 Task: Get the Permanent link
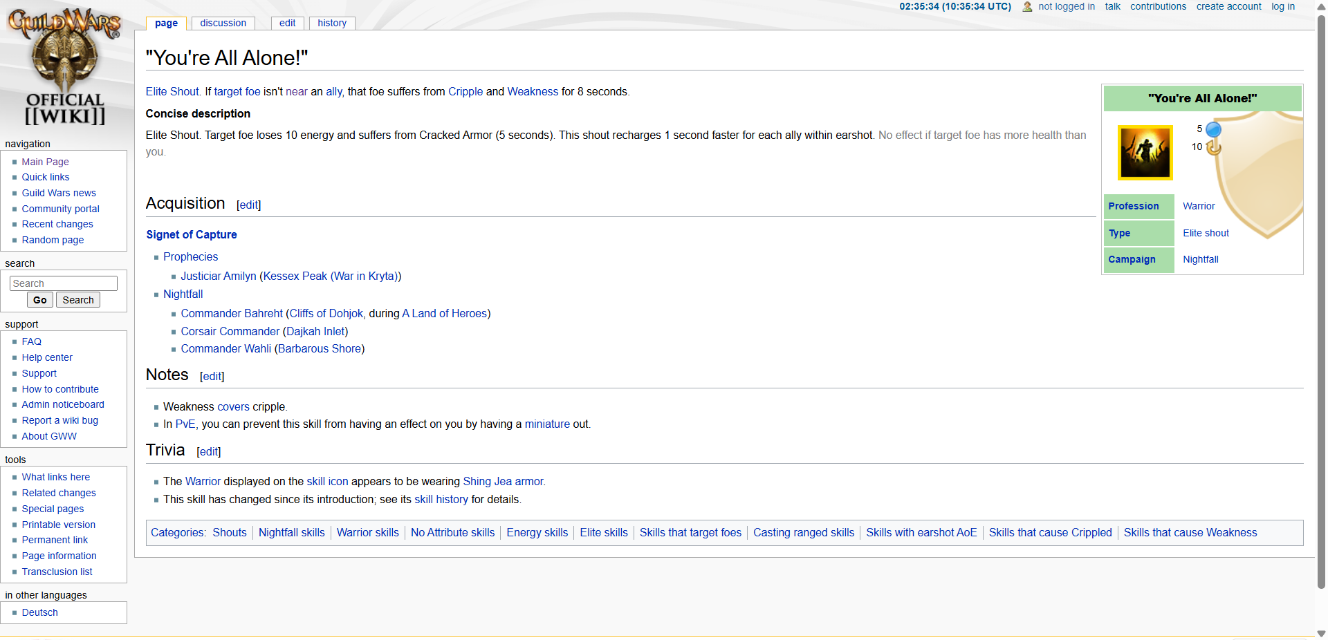coord(55,540)
